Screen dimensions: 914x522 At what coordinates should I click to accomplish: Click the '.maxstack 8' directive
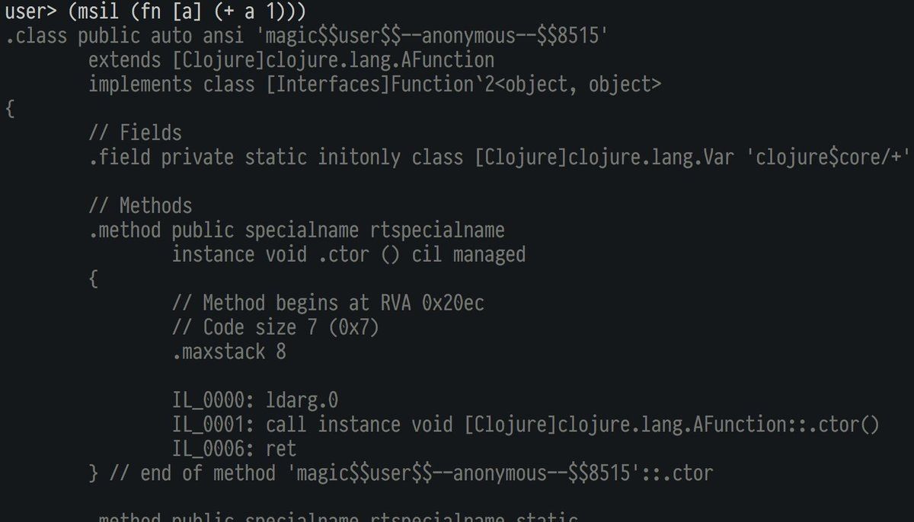coord(229,352)
